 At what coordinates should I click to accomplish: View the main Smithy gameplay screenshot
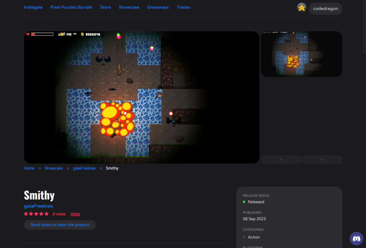[x=142, y=97]
